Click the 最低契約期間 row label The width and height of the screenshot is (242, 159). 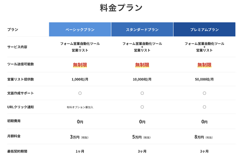coord(17,151)
